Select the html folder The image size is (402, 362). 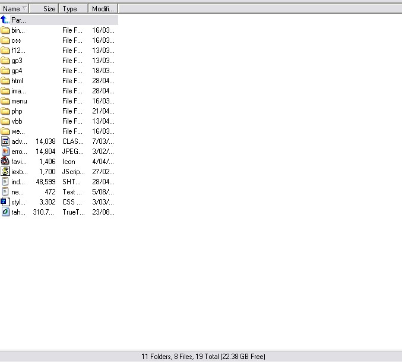tap(17, 81)
